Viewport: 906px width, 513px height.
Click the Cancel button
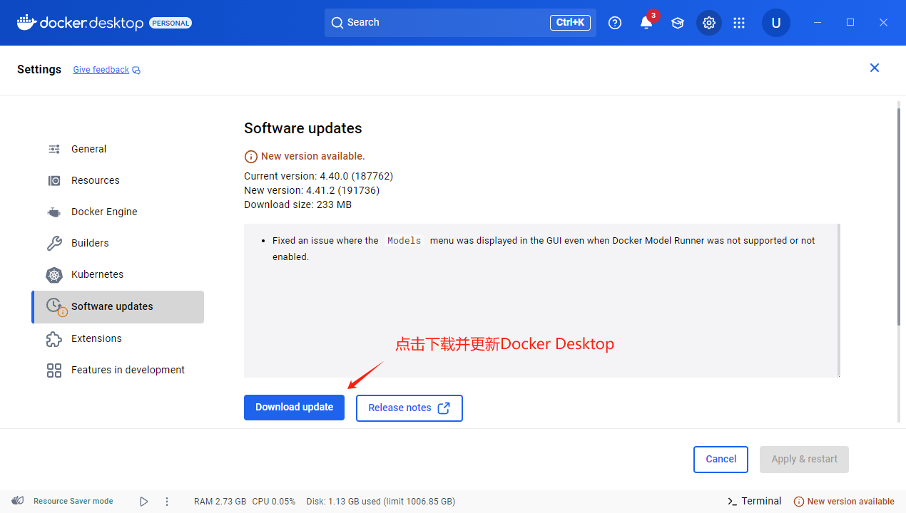(721, 460)
